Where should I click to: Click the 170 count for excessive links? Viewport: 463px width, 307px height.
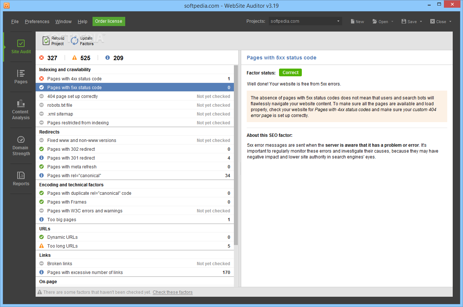[x=226, y=272]
